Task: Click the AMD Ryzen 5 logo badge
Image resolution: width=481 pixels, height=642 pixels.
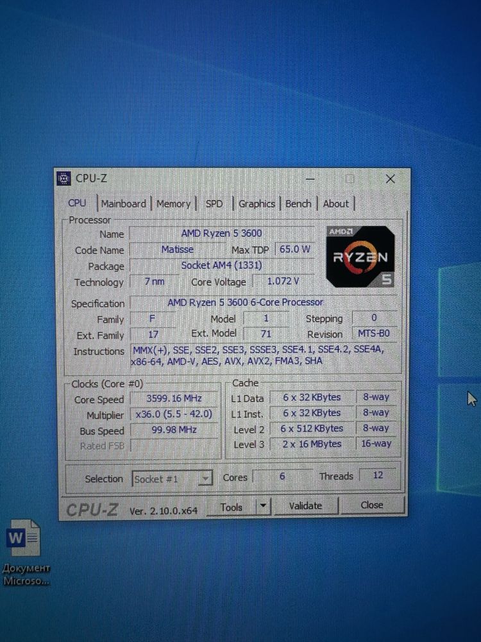Action: point(360,257)
